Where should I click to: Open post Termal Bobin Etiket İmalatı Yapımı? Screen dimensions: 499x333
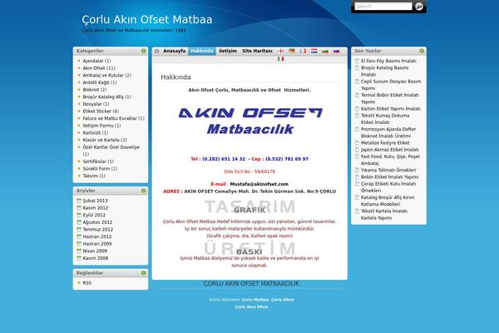[389, 98]
